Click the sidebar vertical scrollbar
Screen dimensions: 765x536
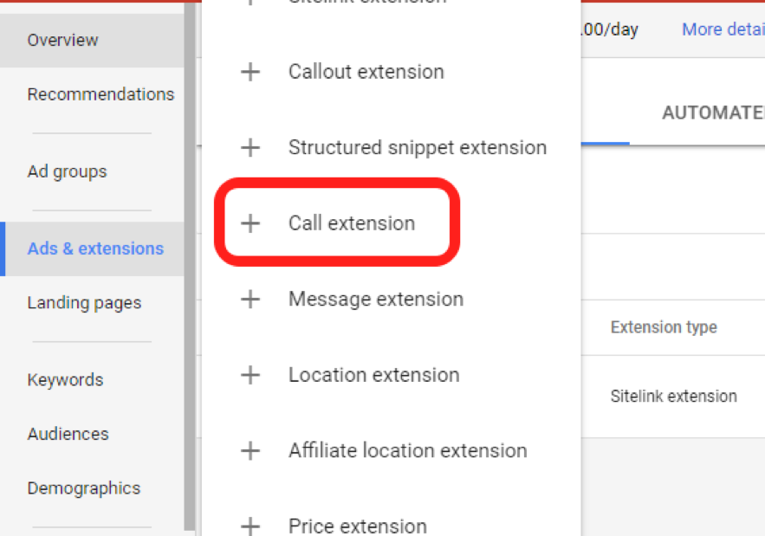(x=190, y=260)
